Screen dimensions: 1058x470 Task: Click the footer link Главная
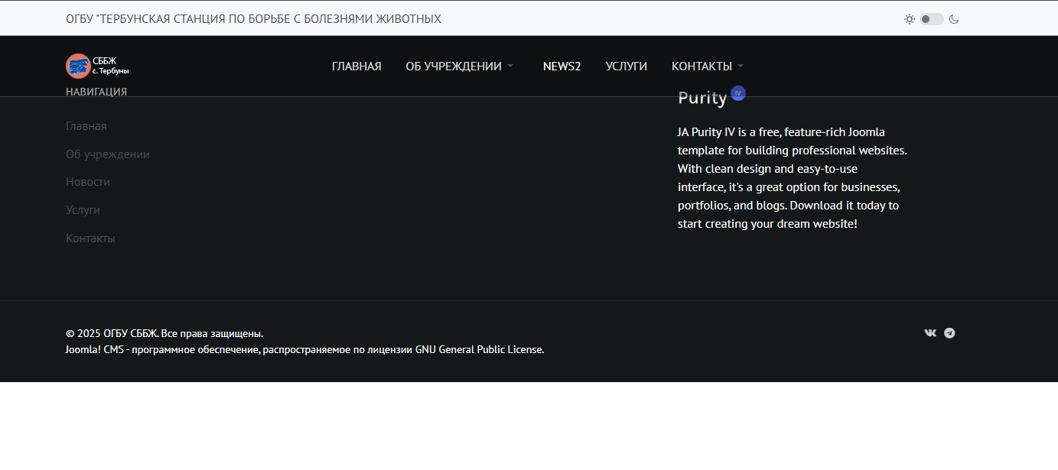tap(86, 126)
